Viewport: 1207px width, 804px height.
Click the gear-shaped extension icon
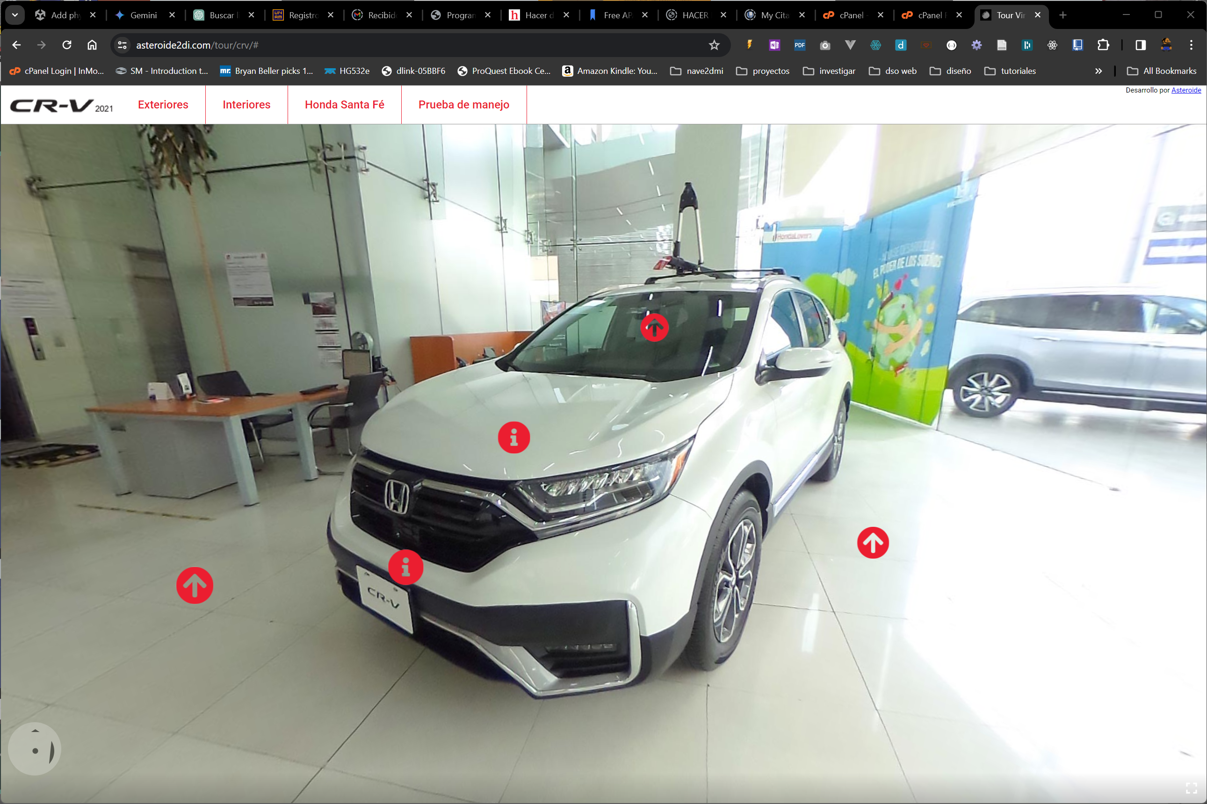point(976,45)
